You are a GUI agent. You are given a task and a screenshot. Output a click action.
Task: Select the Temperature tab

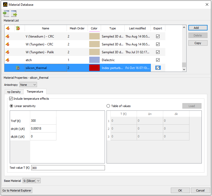[35, 92]
